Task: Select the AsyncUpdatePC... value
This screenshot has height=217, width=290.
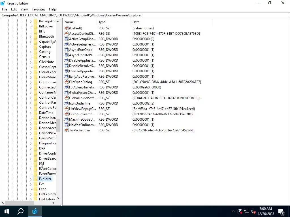Action: pyautogui.click(x=82, y=55)
